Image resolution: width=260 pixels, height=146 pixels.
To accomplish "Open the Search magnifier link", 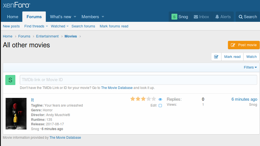I will [248, 17].
